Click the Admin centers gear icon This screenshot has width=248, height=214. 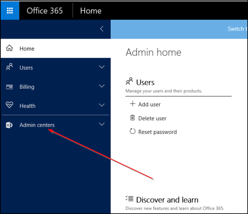(x=10, y=125)
